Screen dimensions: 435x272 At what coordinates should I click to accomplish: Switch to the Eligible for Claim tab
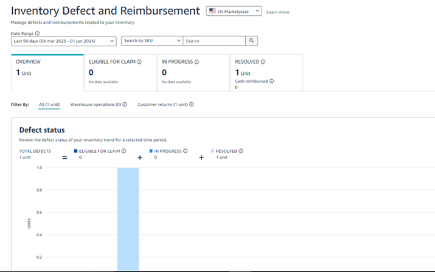tap(120, 73)
